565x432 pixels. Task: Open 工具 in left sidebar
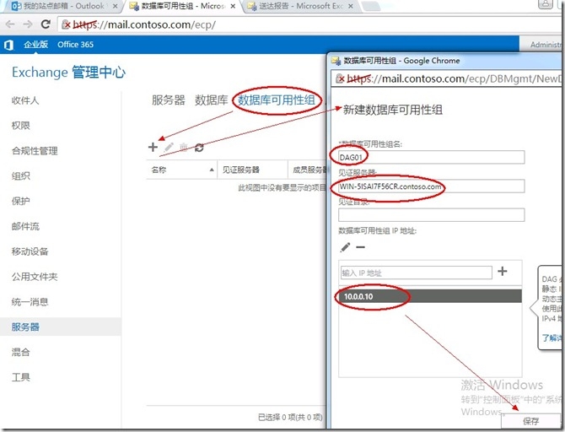[20, 377]
